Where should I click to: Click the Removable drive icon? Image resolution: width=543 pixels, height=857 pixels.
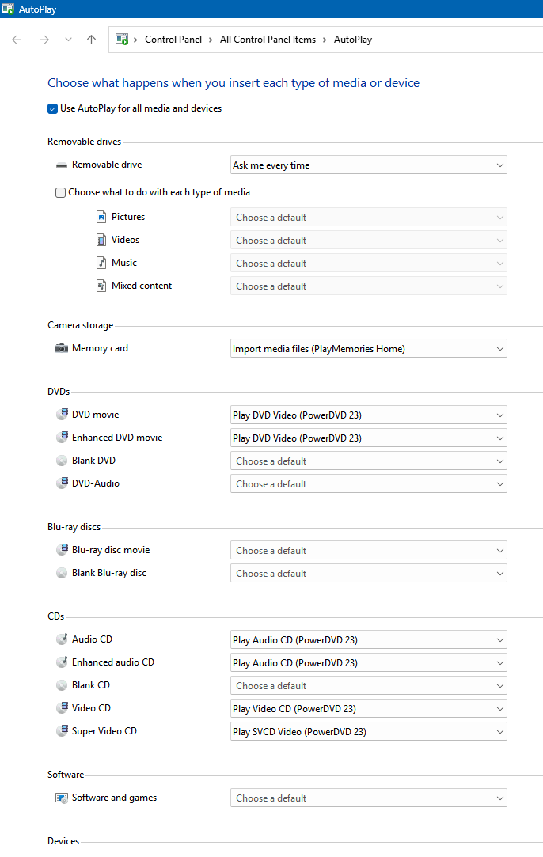pyautogui.click(x=62, y=165)
